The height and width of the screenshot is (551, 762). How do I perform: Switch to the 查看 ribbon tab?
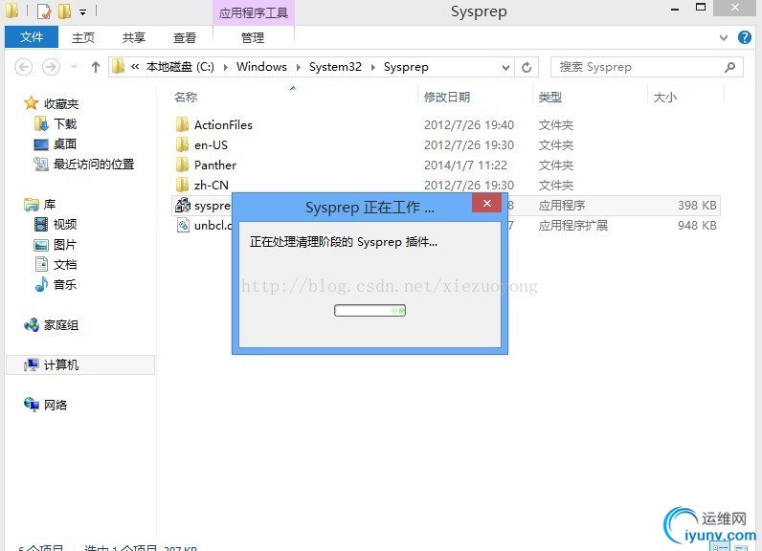[185, 38]
